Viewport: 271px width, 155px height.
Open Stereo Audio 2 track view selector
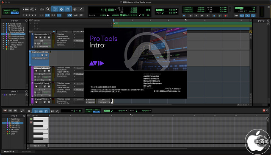tap(42, 41)
